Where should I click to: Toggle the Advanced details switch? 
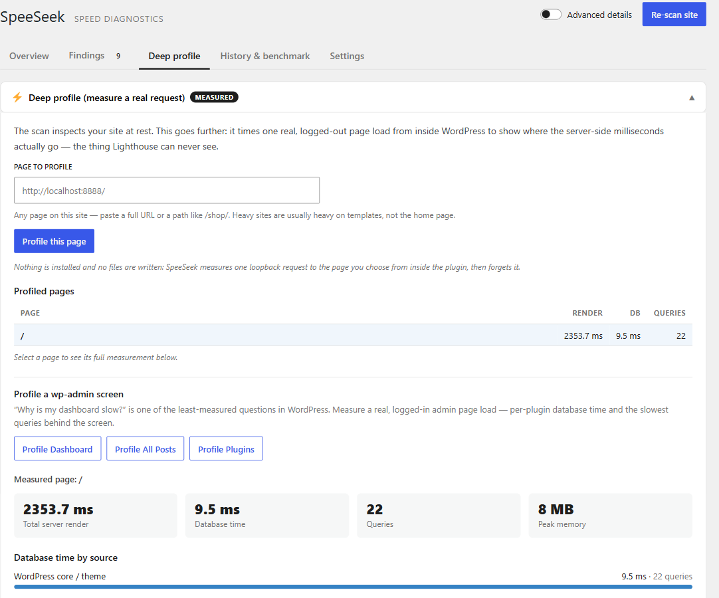pyautogui.click(x=550, y=15)
